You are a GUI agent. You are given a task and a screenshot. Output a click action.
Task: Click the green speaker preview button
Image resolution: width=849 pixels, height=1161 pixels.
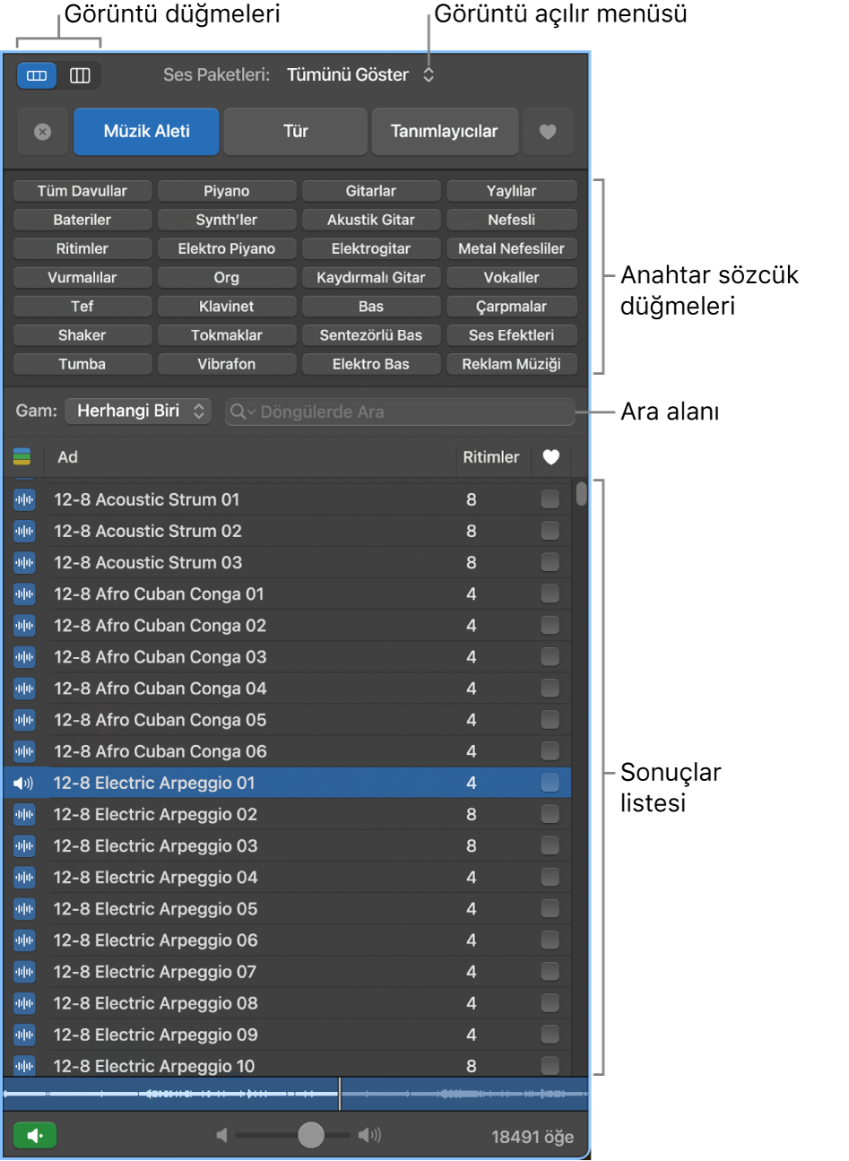(x=35, y=1136)
